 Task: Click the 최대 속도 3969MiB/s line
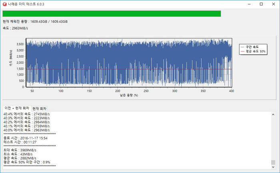(x=20, y=150)
